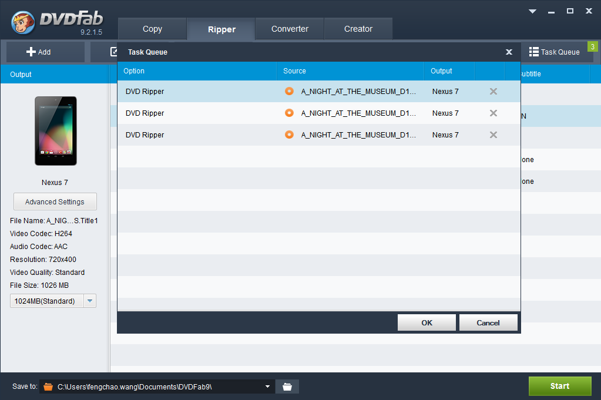Image resolution: width=601 pixels, height=400 pixels.
Task: Open the Creator tab
Action: click(358, 29)
